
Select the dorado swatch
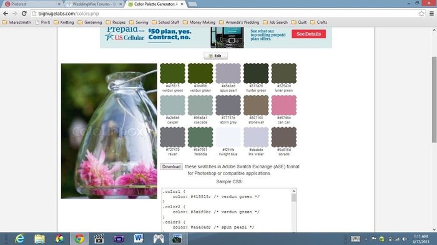point(284,137)
